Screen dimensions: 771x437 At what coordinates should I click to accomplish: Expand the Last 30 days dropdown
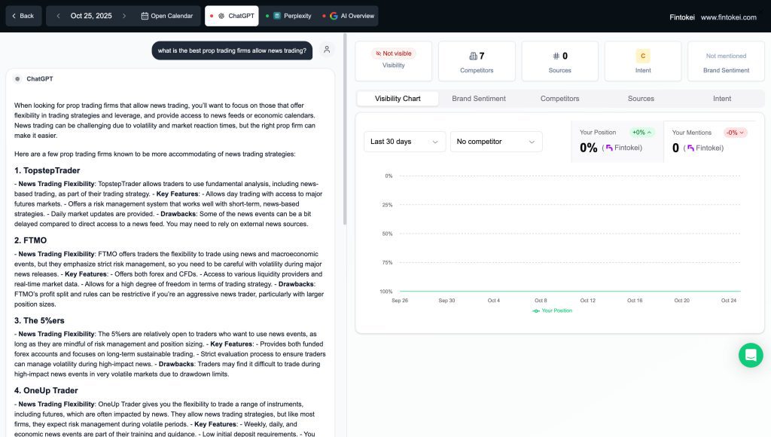click(x=404, y=142)
